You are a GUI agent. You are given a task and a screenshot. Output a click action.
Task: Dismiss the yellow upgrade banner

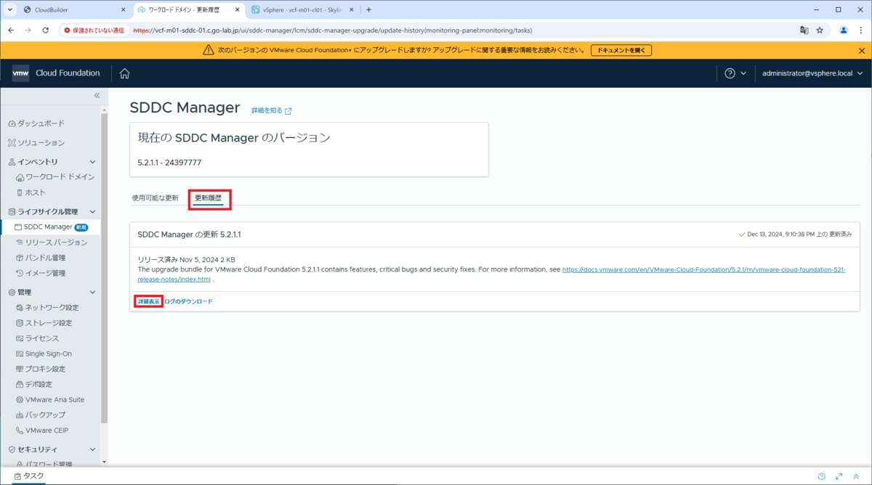pyautogui.click(x=862, y=50)
